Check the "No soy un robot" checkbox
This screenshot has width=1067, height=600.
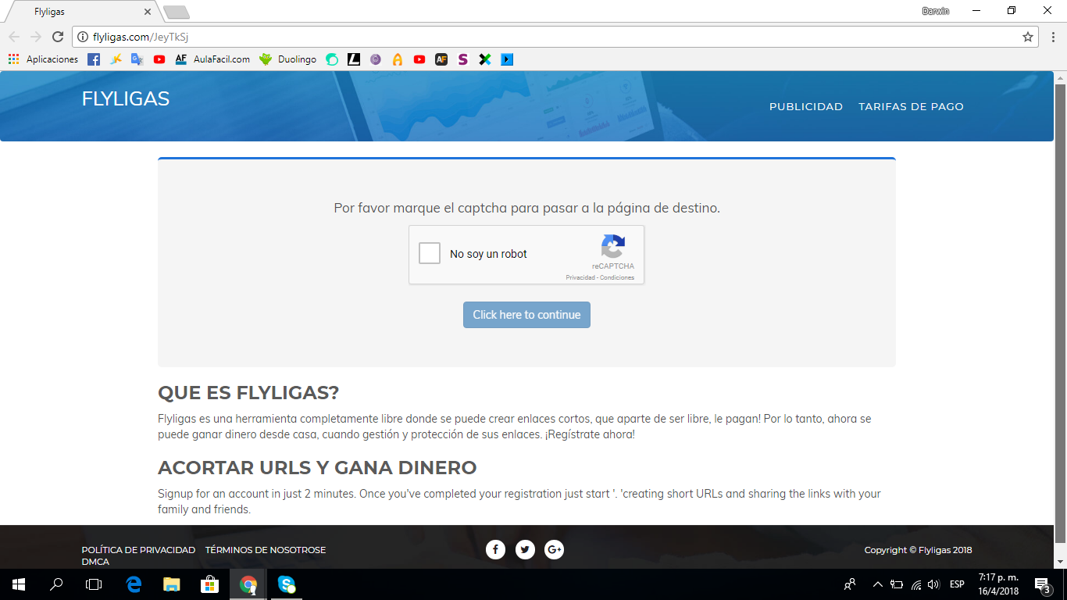(430, 253)
